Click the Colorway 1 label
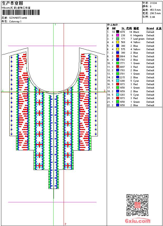 [x=15, y=21]
